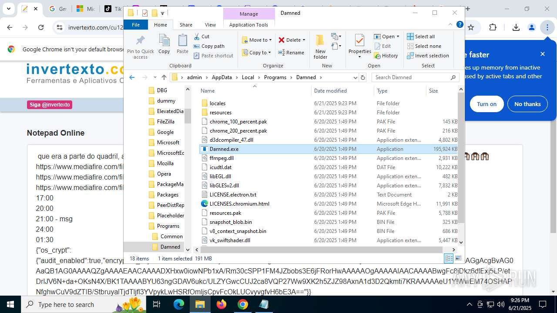Image resolution: width=557 pixels, height=313 pixels.
Task: Open the address bar history dropdown
Action: click(355, 77)
